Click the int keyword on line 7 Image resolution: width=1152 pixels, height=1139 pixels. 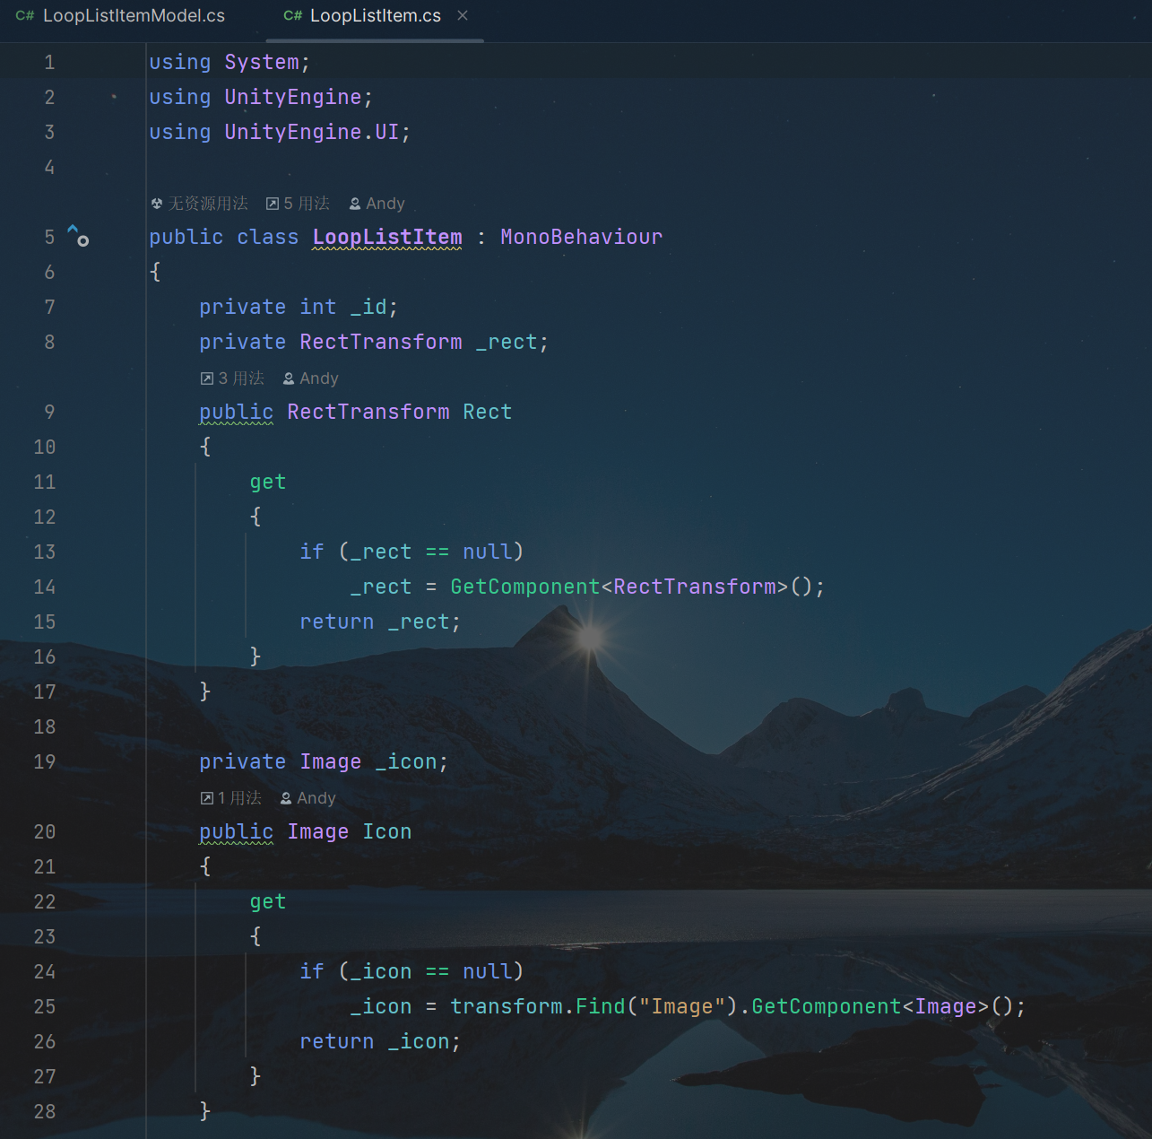pyautogui.click(x=318, y=307)
